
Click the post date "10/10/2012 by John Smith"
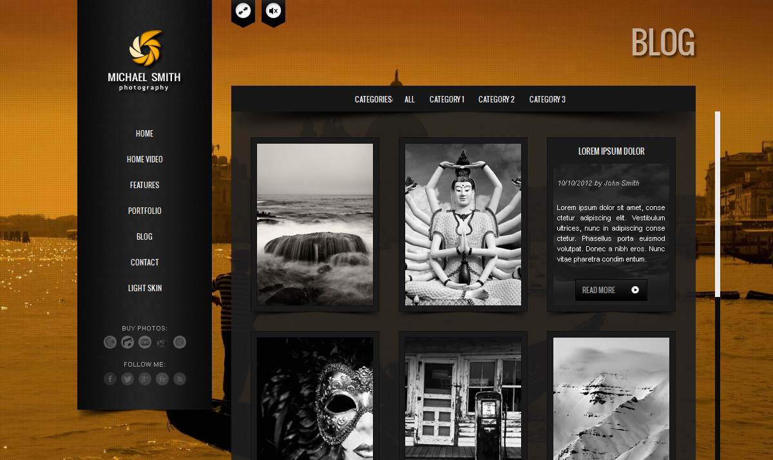point(598,183)
